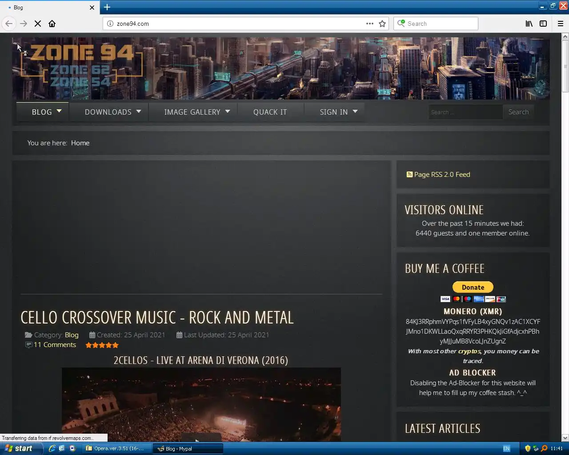Open the cryptos link
This screenshot has height=455, width=569.
(469, 351)
